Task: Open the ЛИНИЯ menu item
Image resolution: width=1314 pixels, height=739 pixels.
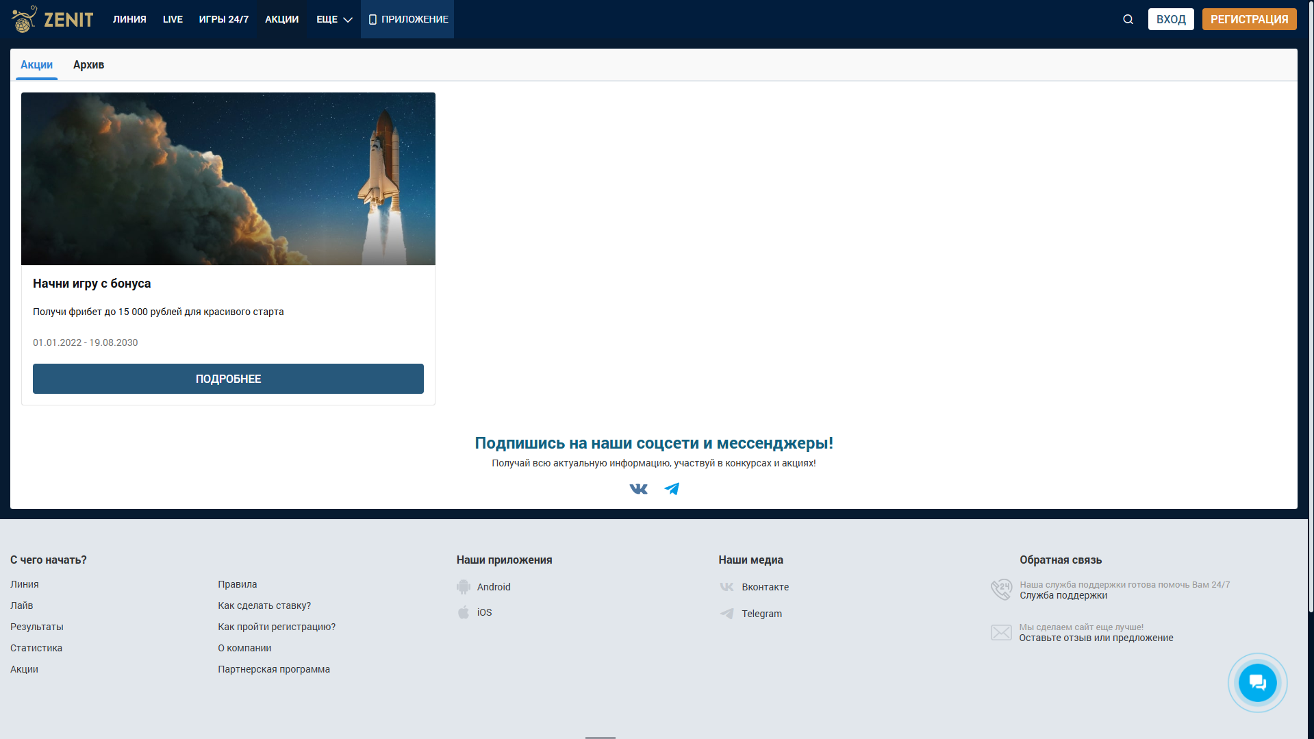Action: point(129,19)
